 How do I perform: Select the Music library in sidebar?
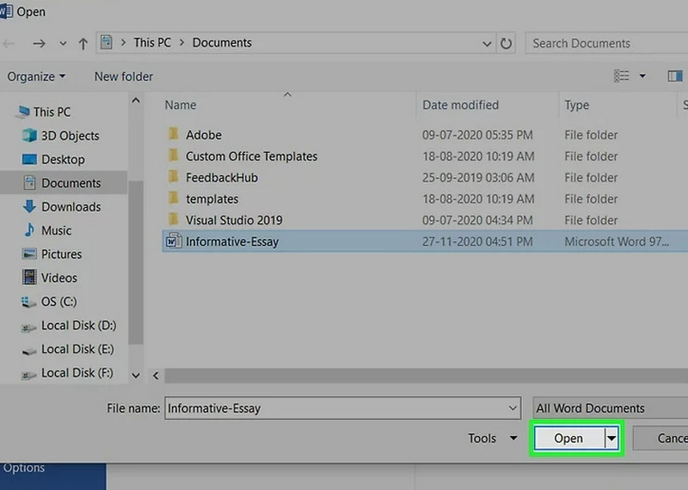56,230
